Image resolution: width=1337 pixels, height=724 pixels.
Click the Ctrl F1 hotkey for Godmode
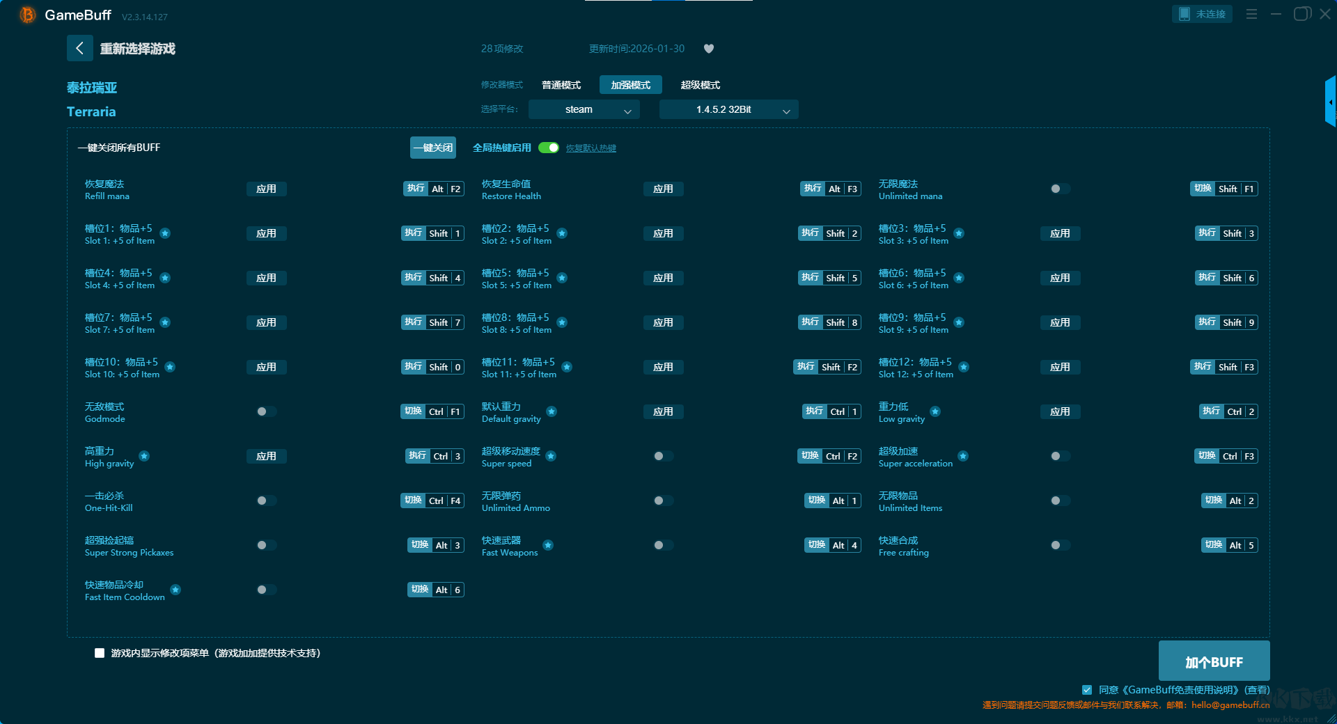pyautogui.click(x=432, y=411)
